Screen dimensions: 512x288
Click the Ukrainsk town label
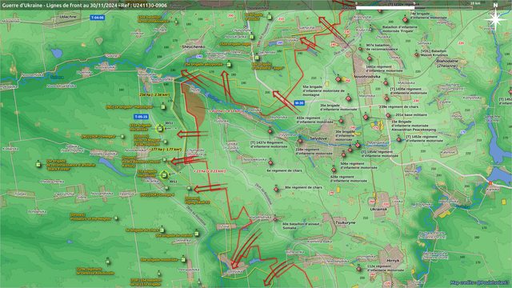[378, 209]
